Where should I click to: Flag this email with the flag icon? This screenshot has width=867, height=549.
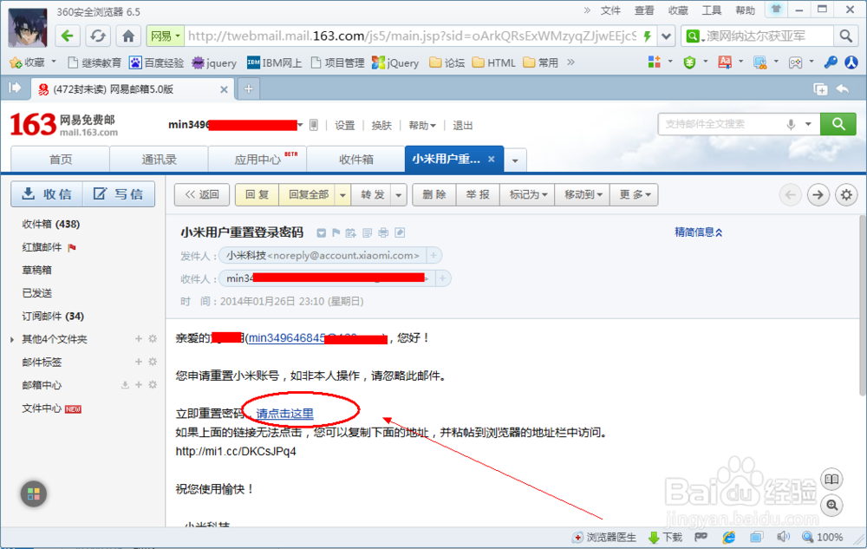tap(336, 232)
